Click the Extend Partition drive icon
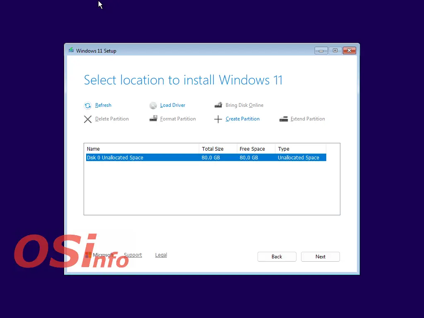 point(284,119)
